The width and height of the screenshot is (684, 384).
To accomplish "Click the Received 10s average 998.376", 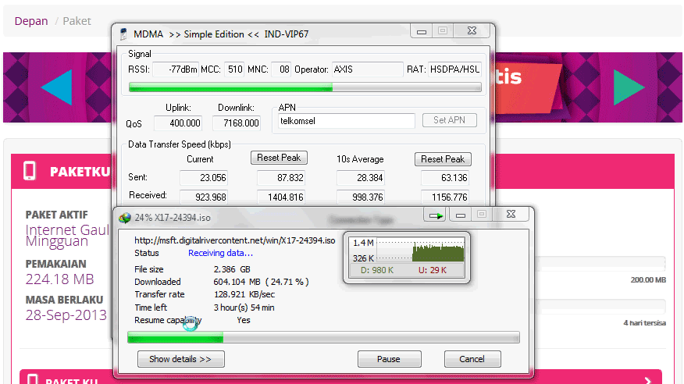I will (x=360, y=197).
